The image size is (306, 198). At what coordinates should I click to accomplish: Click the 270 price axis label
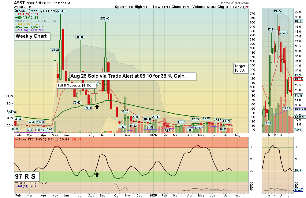[x=252, y=14]
